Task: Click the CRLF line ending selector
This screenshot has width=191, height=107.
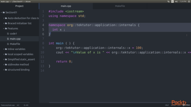Action: (167, 105)
